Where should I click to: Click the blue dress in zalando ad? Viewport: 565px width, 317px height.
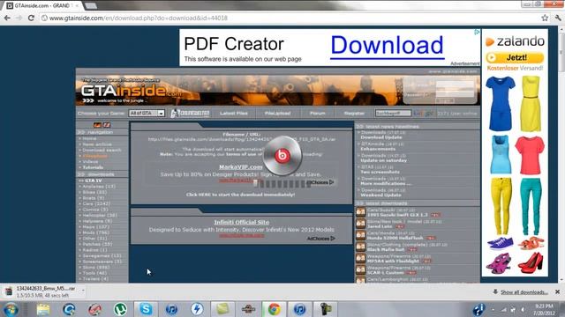click(501, 104)
